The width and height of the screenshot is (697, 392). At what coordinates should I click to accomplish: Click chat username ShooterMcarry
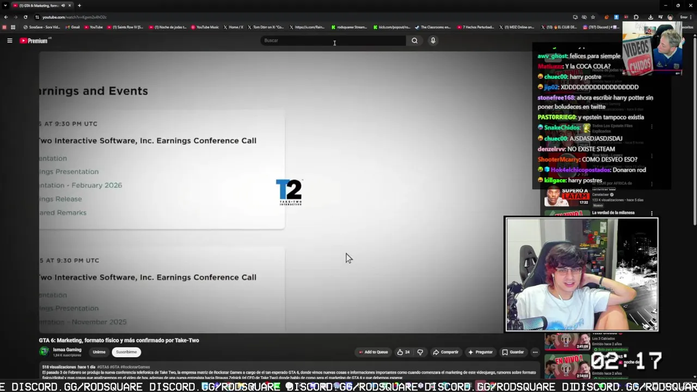559,159
